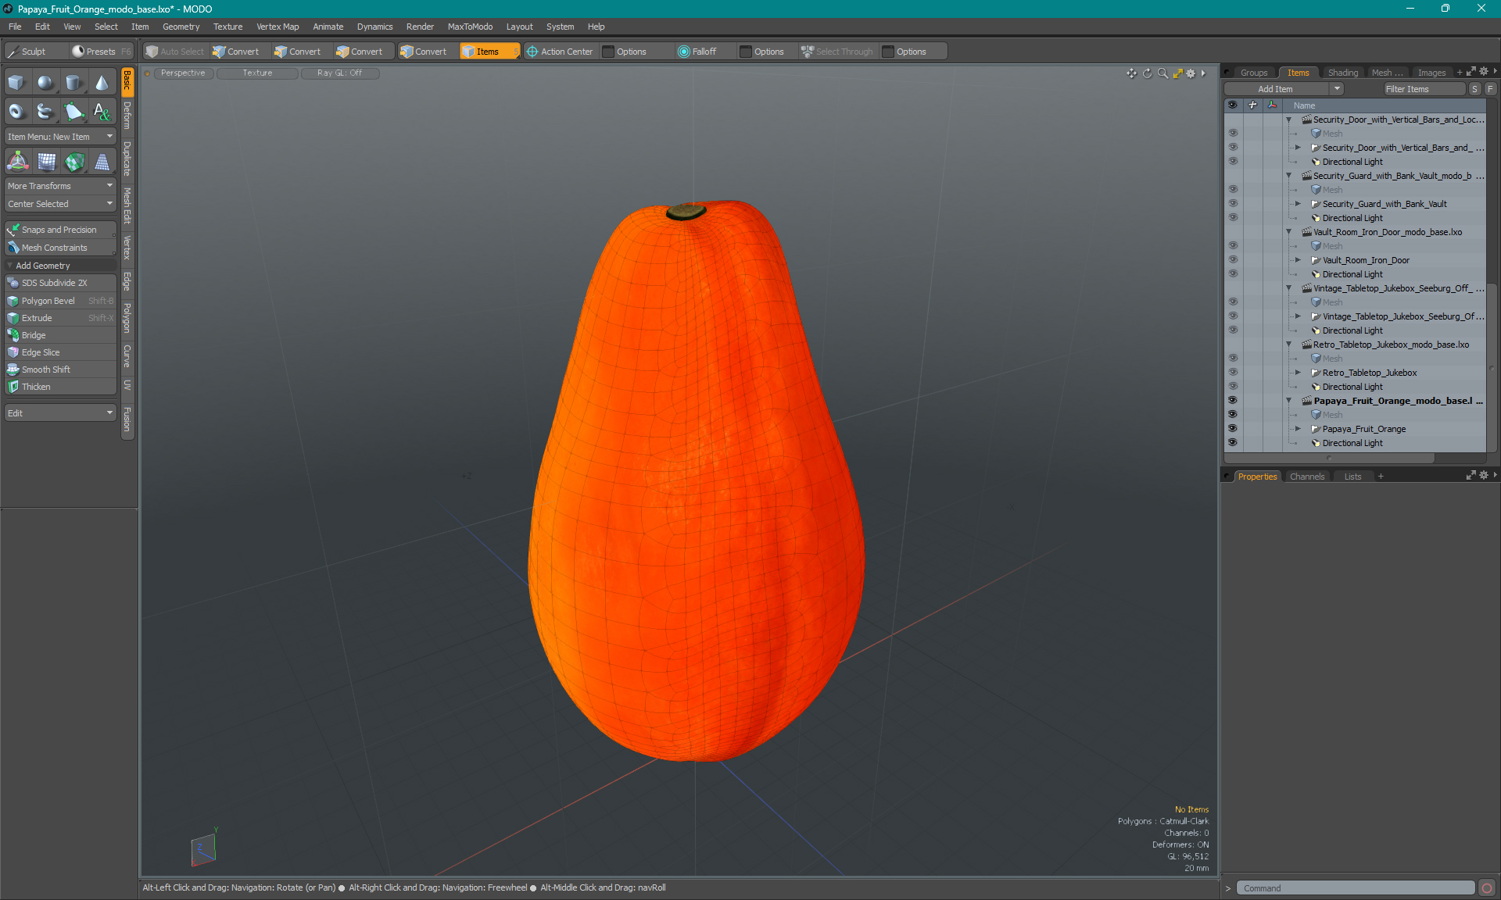Image resolution: width=1501 pixels, height=900 pixels.
Task: Click the viewport rotate icon
Action: click(x=1147, y=73)
